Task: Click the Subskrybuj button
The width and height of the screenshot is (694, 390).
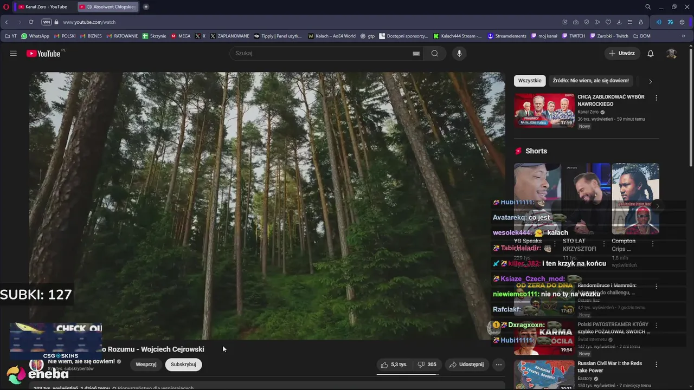Action: [x=183, y=365]
